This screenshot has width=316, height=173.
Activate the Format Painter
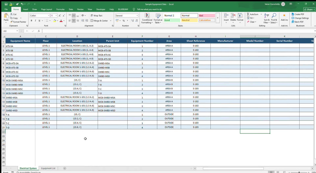18,22
